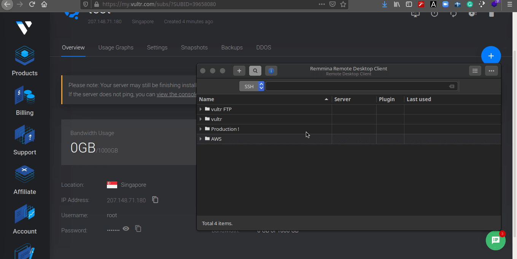Copy the server password
The width and height of the screenshot is (517, 259).
click(138, 229)
